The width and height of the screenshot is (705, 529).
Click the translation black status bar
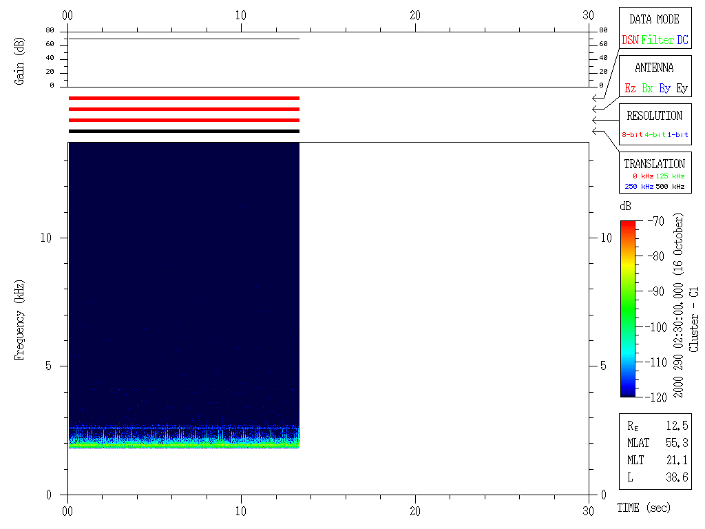click(x=184, y=132)
